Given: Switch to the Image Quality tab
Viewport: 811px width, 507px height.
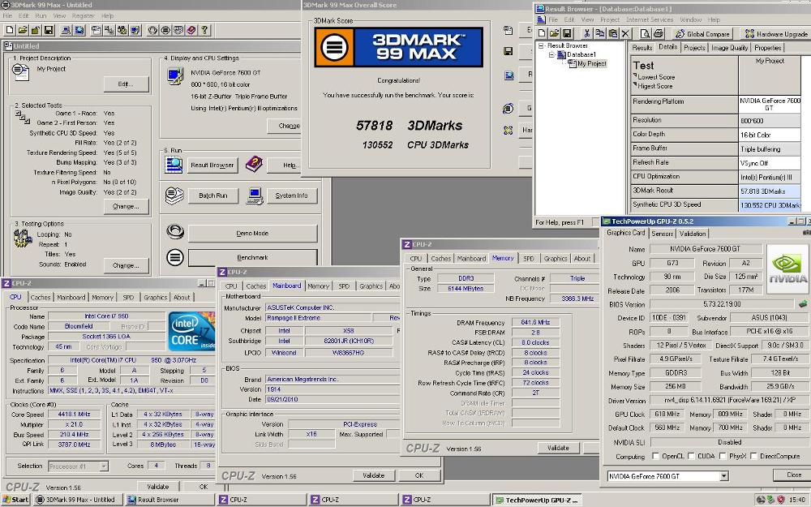Looking at the screenshot, I should 729,48.
